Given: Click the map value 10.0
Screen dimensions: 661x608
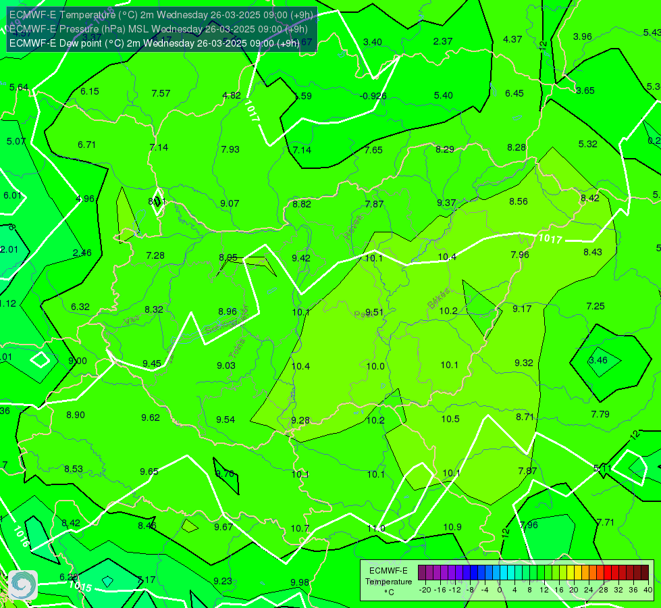Looking at the screenshot, I should (375, 366).
